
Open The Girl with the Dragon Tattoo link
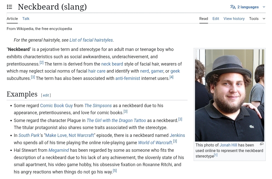pos(116,121)
